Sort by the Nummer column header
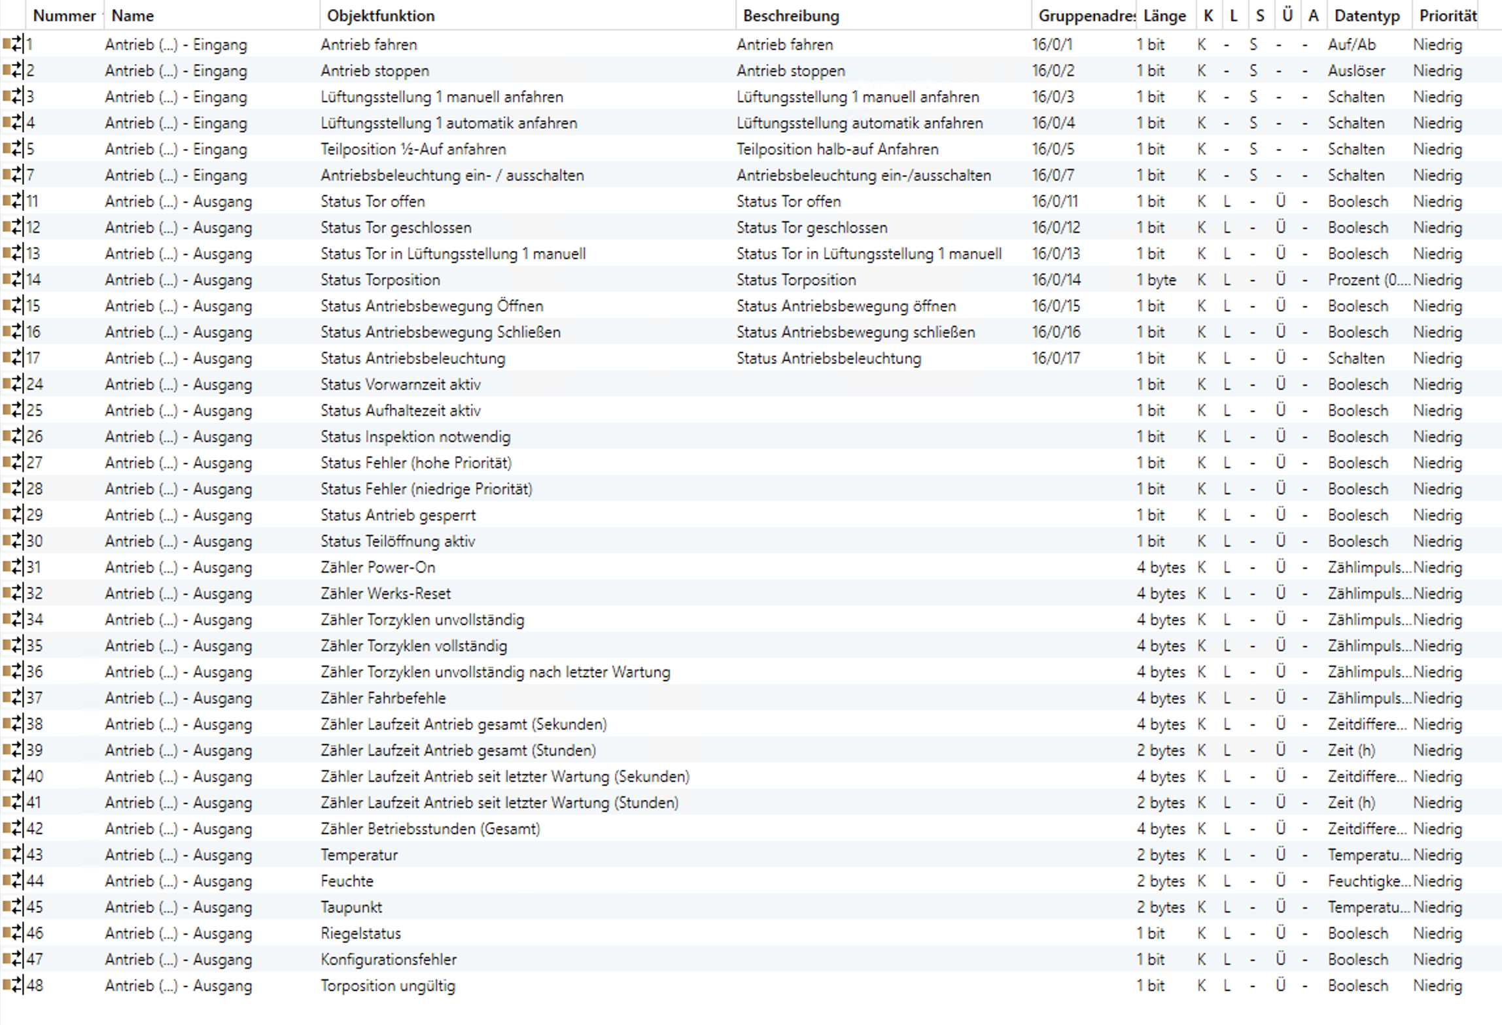 64,16
